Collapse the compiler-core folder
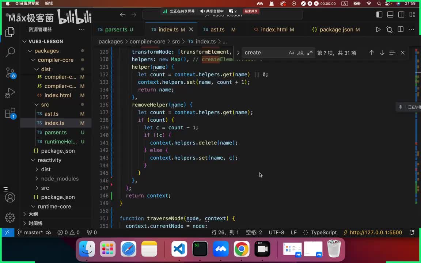 (x=34, y=60)
